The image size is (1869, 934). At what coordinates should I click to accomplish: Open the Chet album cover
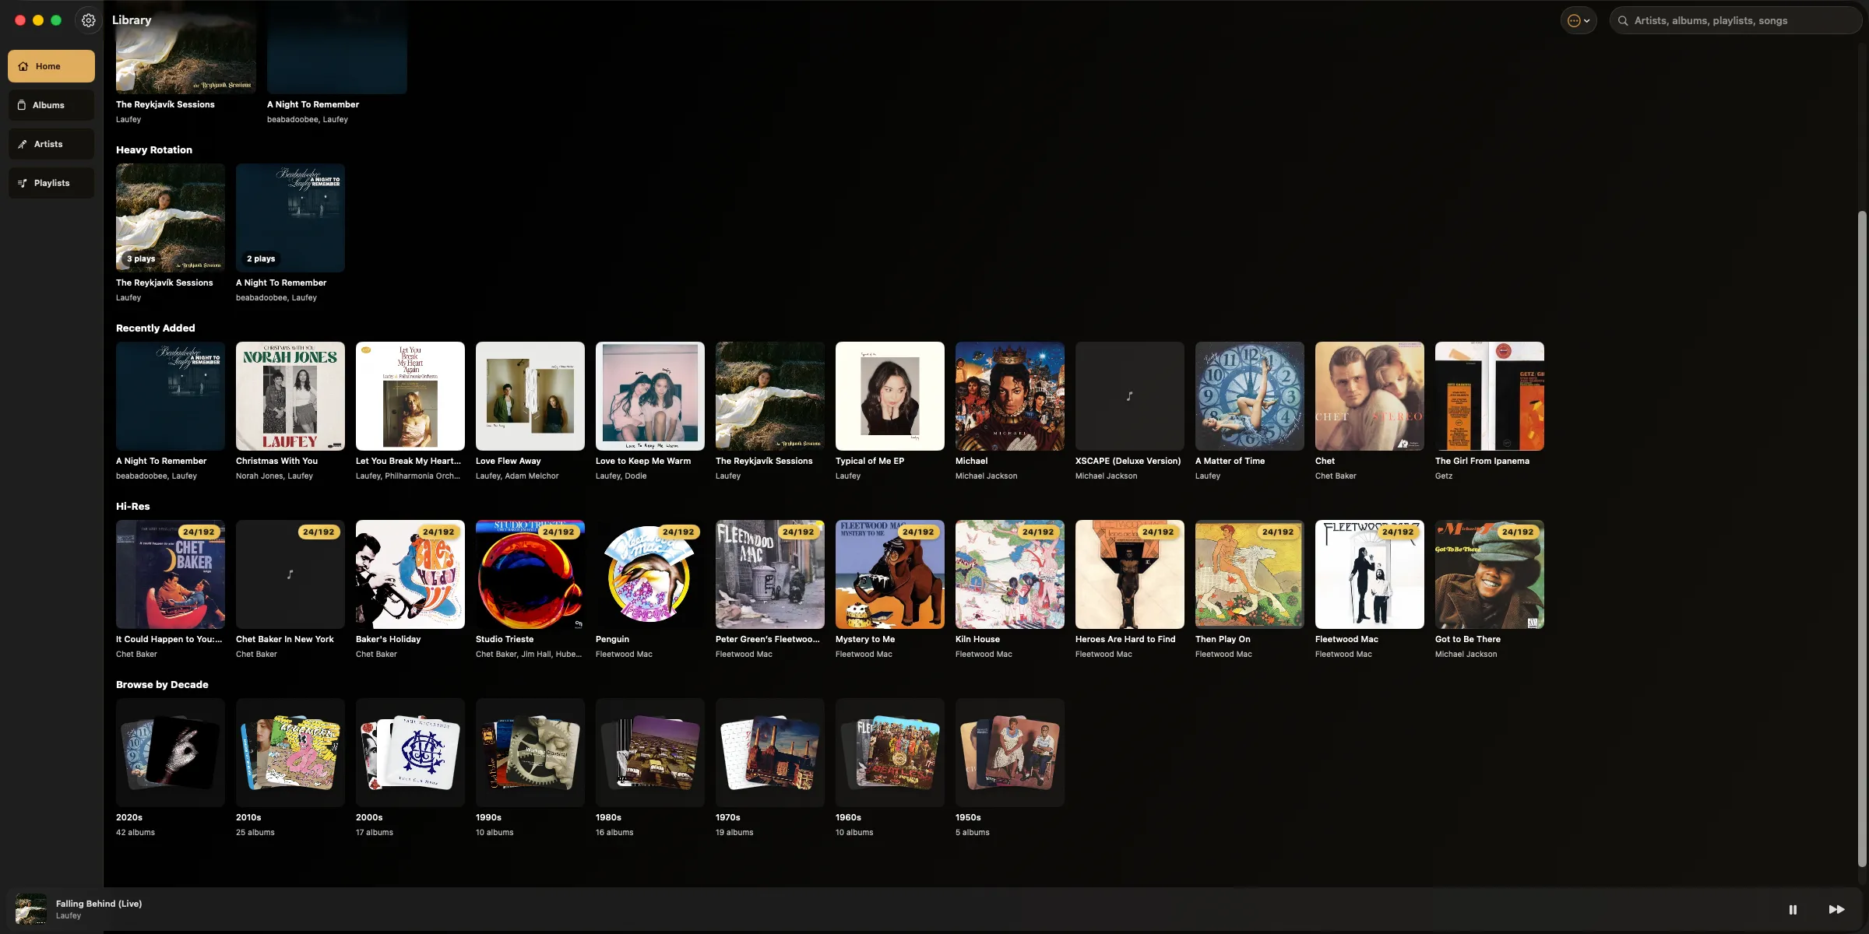[1370, 396]
